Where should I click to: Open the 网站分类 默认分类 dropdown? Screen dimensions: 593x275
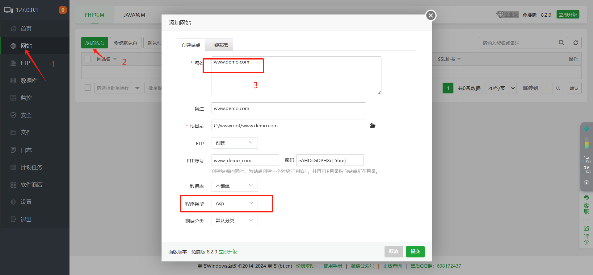tap(235, 220)
